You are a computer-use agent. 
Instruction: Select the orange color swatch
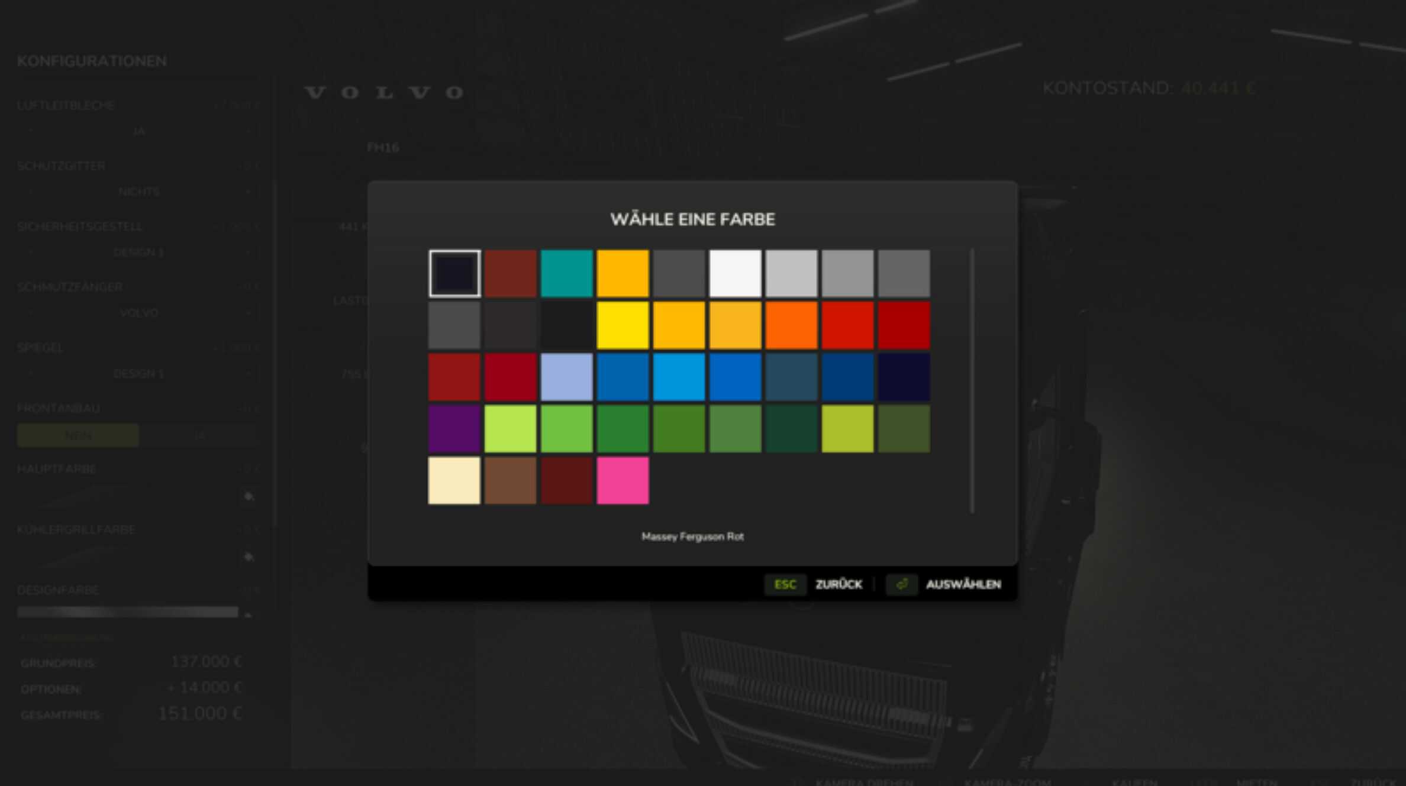coord(791,325)
